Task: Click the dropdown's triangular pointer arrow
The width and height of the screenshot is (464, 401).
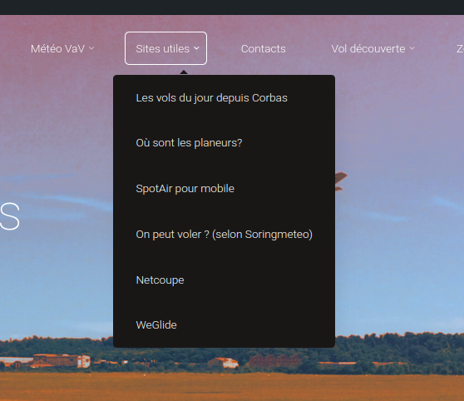Action: click(184, 72)
